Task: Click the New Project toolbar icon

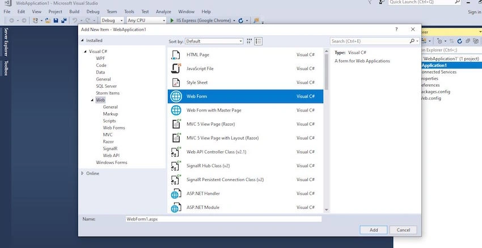Action: pos(36,20)
